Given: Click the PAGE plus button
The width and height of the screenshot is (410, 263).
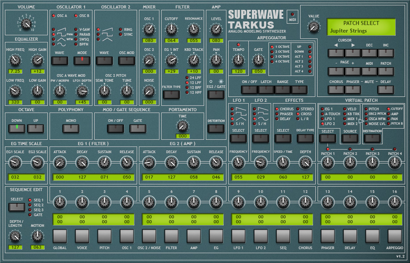Looking at the screenshot, I should pos(353,71).
